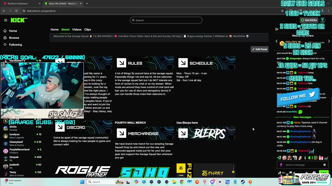The height and width of the screenshot is (186, 332).
Task: Select the About channel tab
Action: [x=65, y=29]
